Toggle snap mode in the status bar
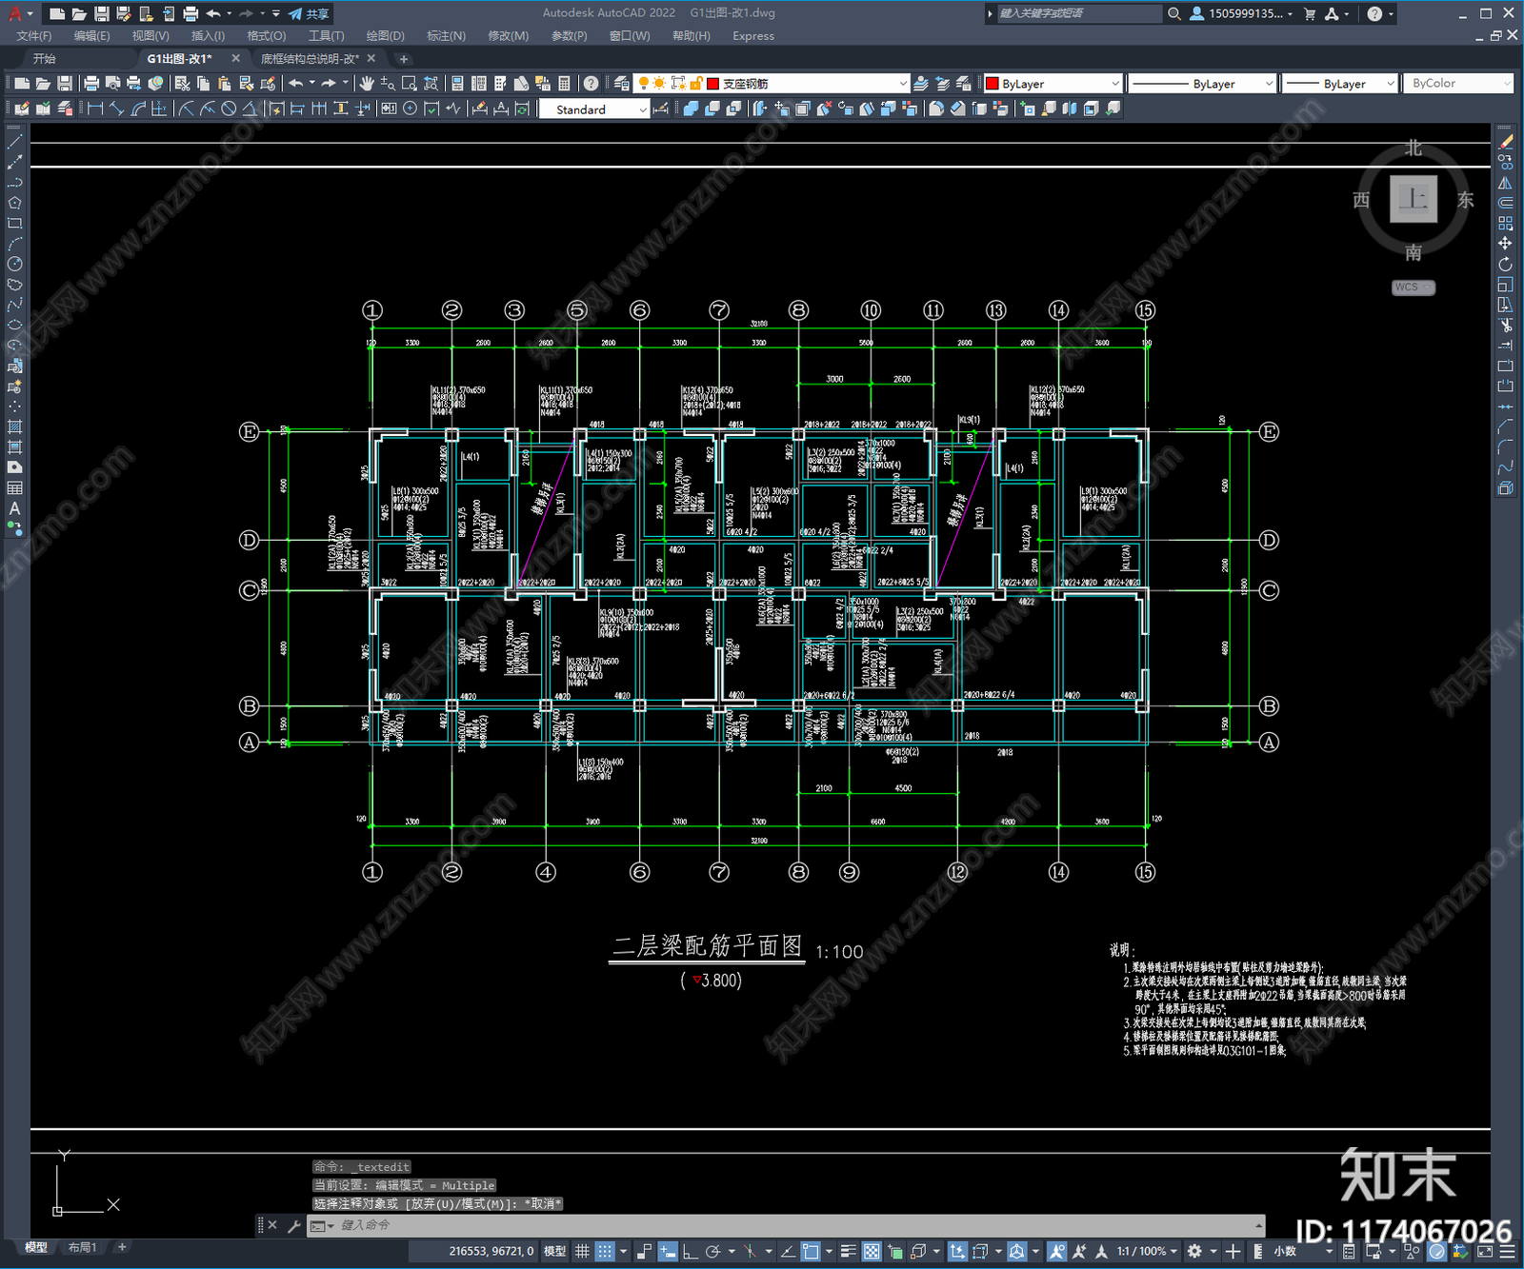The width and height of the screenshot is (1524, 1269). point(604,1251)
